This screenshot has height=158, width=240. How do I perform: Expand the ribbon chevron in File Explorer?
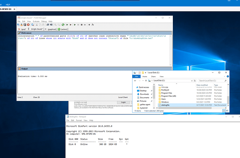pyautogui.click(x=225, y=77)
